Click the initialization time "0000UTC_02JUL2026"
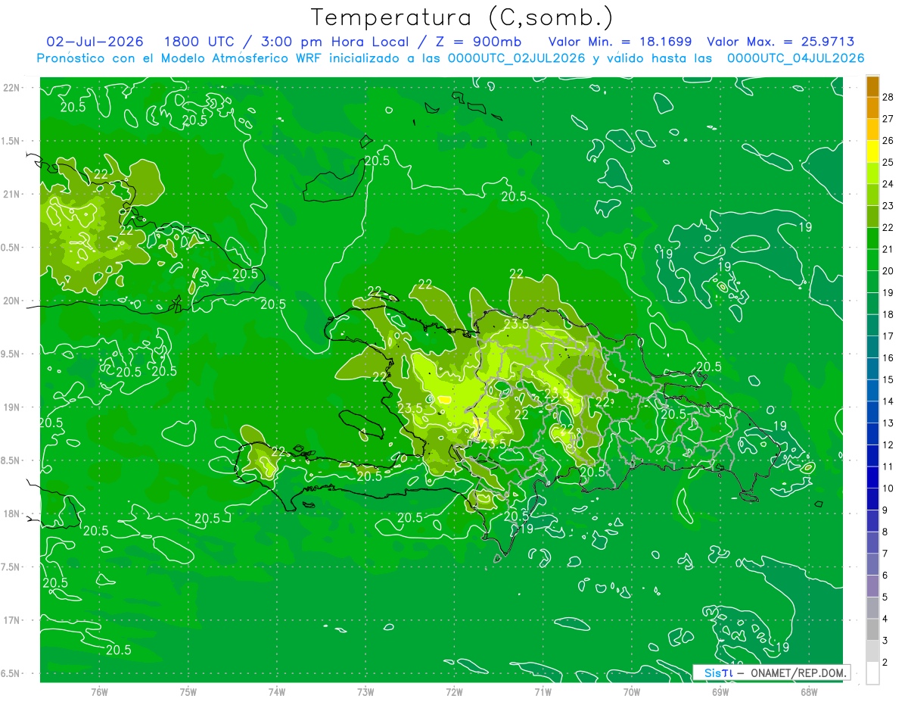 click(515, 58)
